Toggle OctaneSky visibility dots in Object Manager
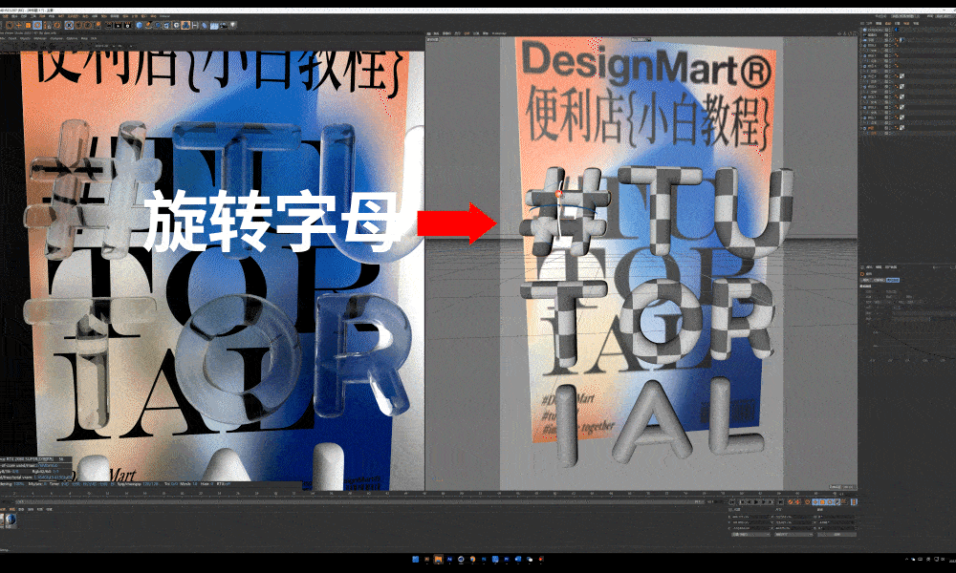 point(889,30)
